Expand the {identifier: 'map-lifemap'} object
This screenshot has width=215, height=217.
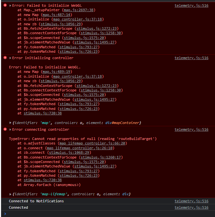(x=11, y=194)
